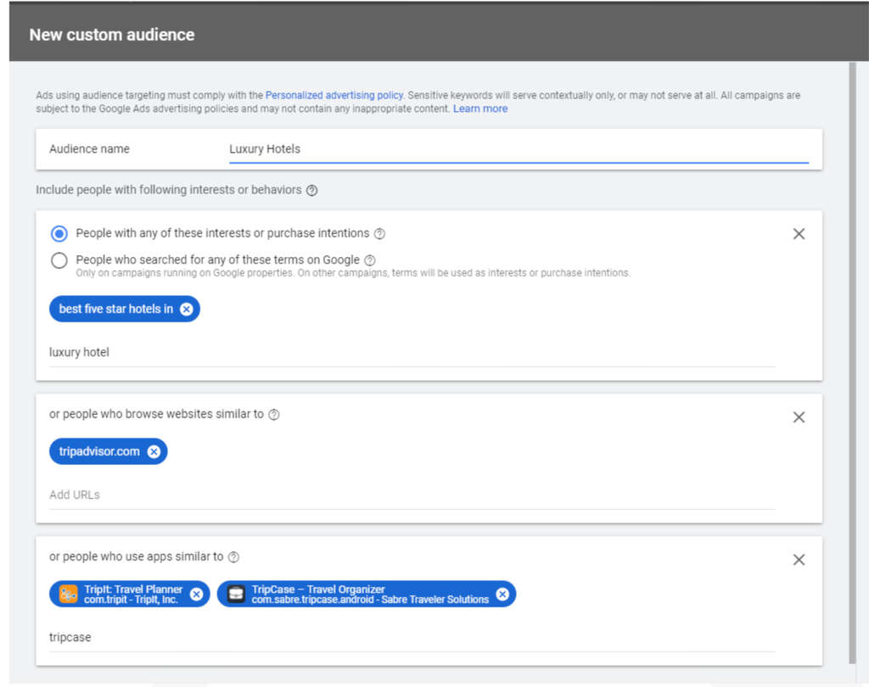Screen dimensions: 869x687
Task: Click the keyword input containing 'luxury hotel'
Action: coord(412,352)
